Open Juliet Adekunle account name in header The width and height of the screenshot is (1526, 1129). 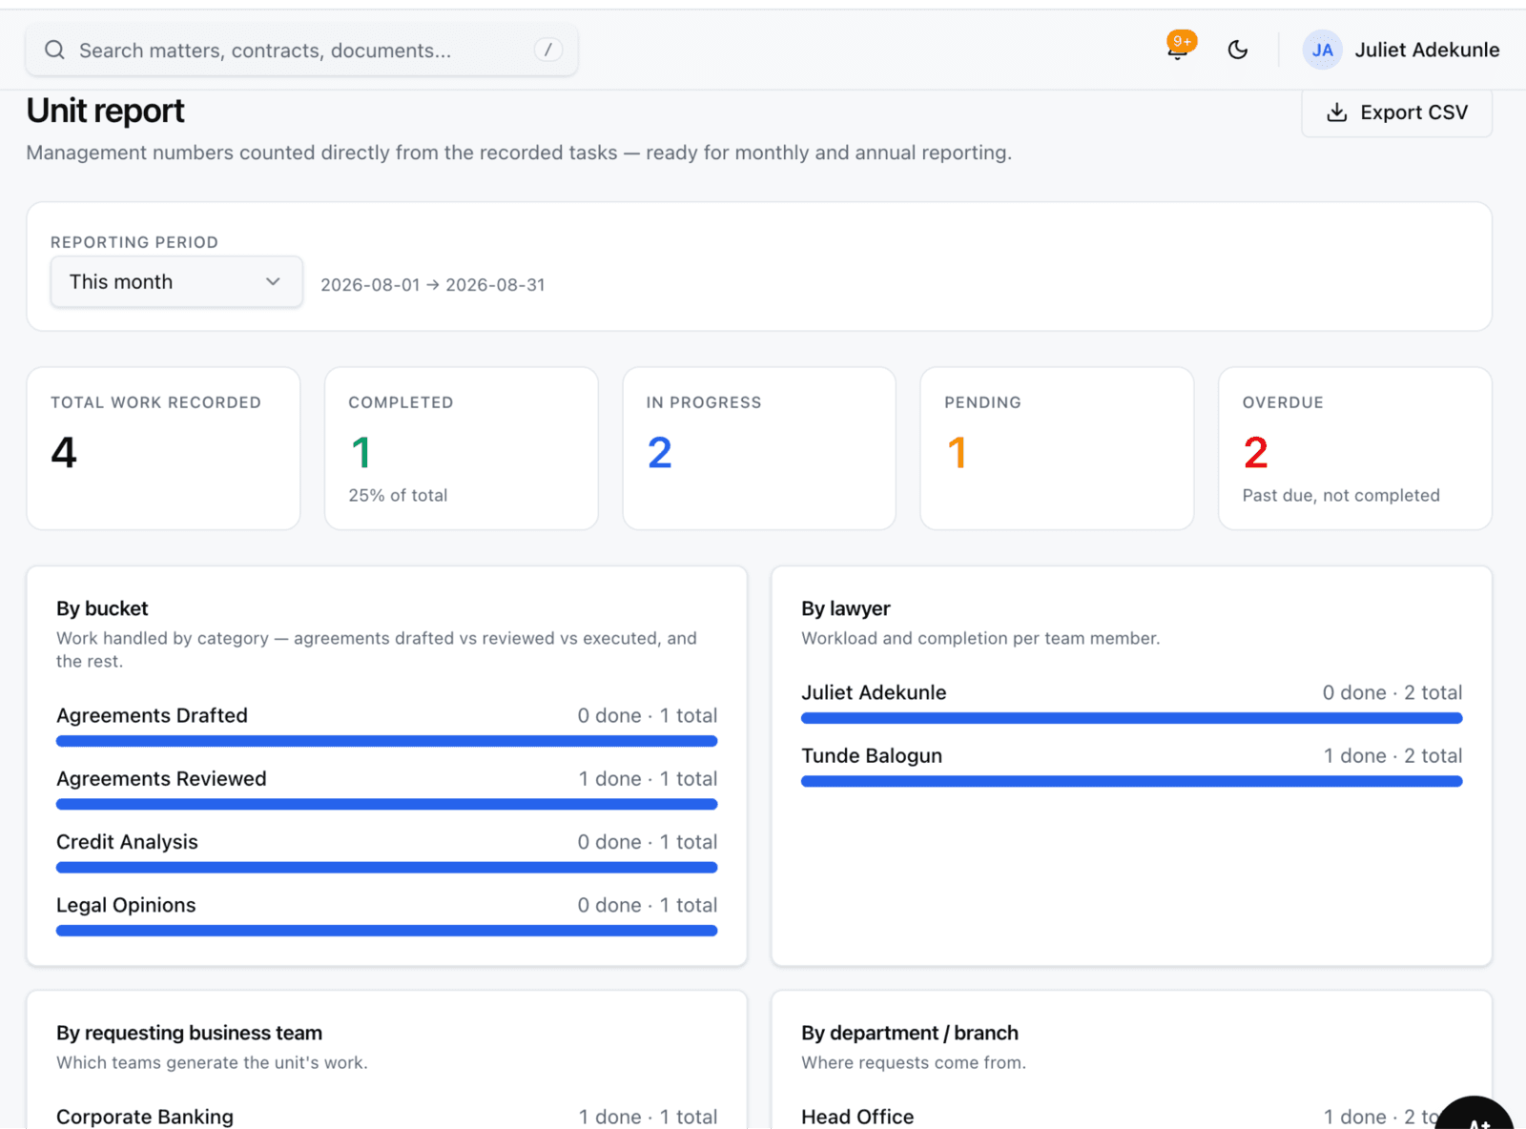tap(1427, 50)
